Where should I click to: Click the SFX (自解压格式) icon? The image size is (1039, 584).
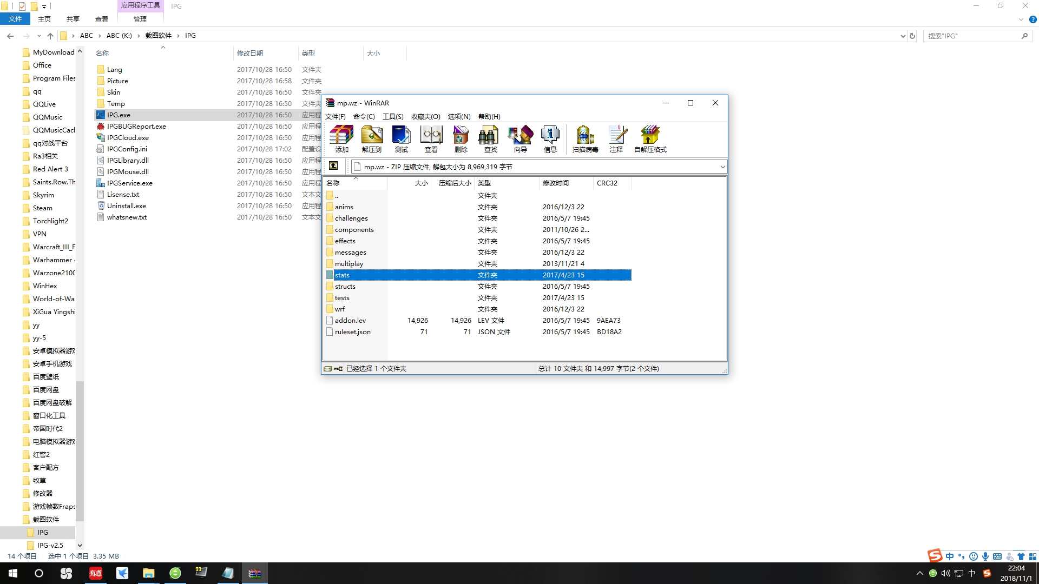[650, 138]
